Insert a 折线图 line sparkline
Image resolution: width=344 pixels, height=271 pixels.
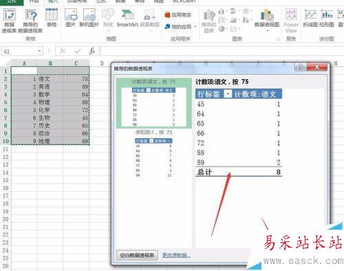310,18
